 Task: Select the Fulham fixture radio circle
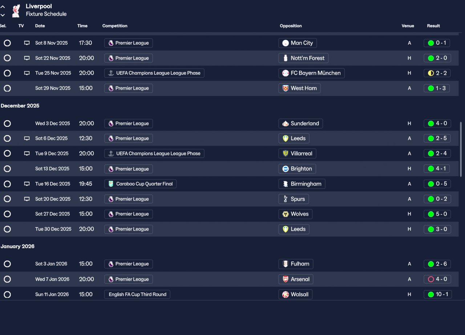[x=7, y=264]
